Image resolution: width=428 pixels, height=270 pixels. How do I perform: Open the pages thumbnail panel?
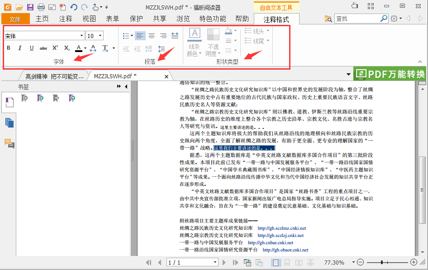[x=9, y=123]
